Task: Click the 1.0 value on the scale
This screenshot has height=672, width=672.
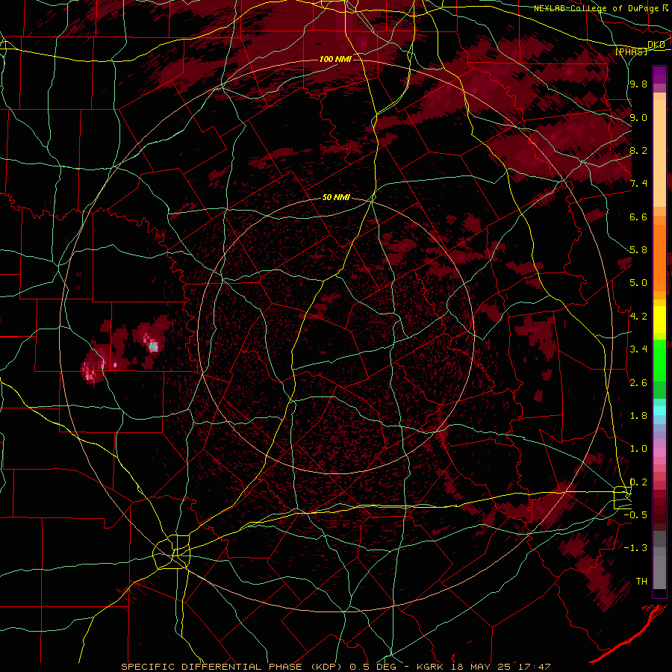Action: coord(638,449)
